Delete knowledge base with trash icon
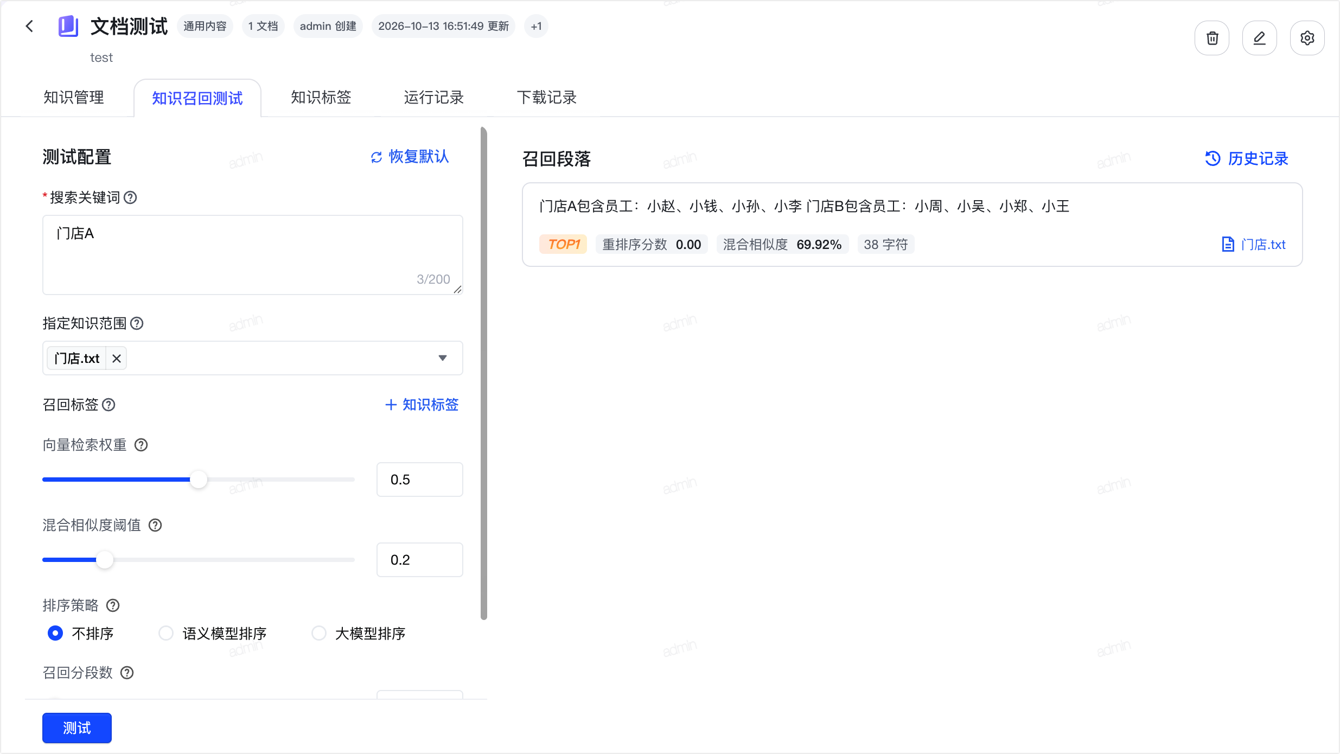 [1212, 38]
